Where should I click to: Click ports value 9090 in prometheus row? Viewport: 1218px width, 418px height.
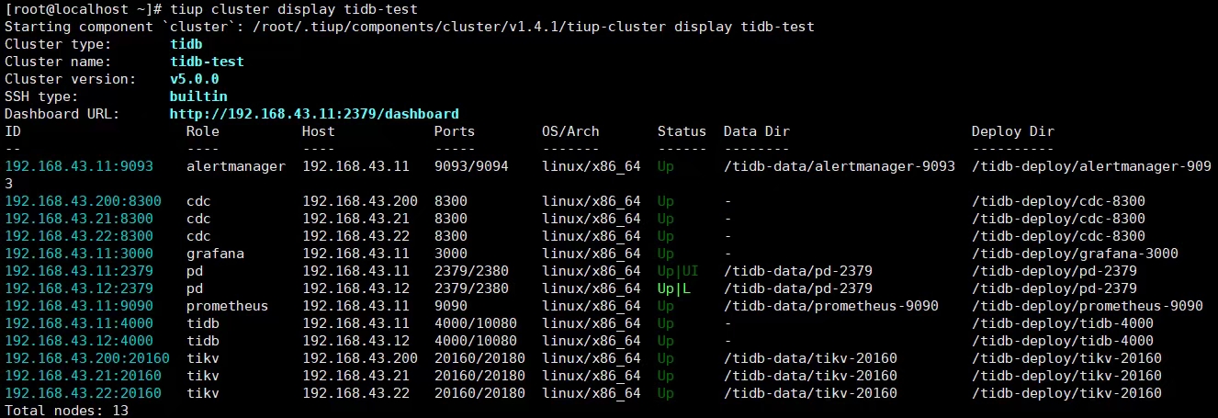click(x=451, y=306)
